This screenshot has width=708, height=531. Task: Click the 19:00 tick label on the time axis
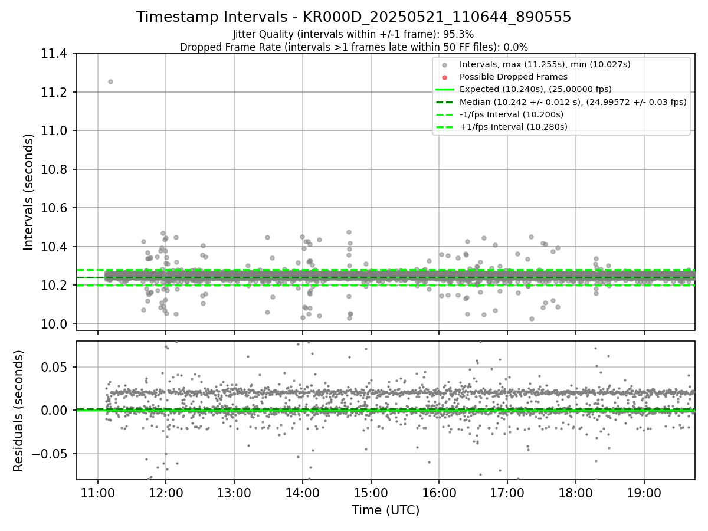tap(644, 492)
